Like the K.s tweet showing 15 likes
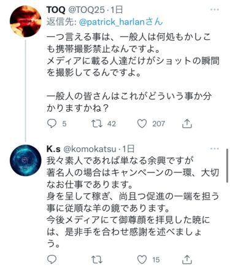Viewport: 230px width, 273px height. pos(142,260)
